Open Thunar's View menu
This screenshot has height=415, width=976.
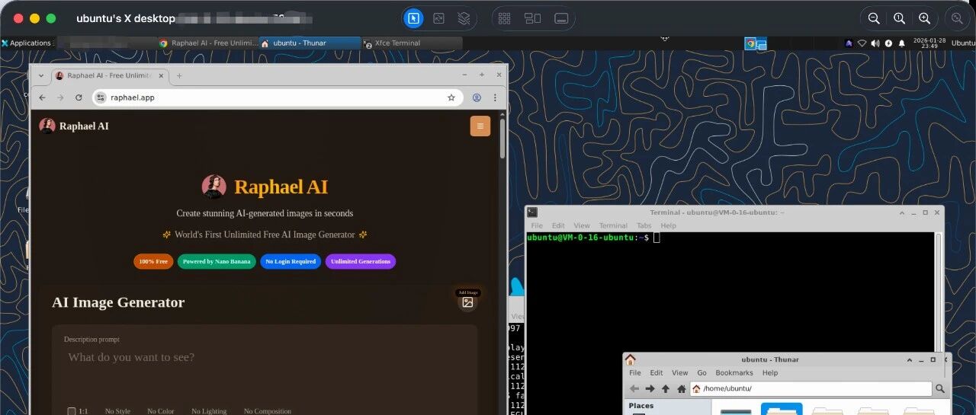pos(680,373)
